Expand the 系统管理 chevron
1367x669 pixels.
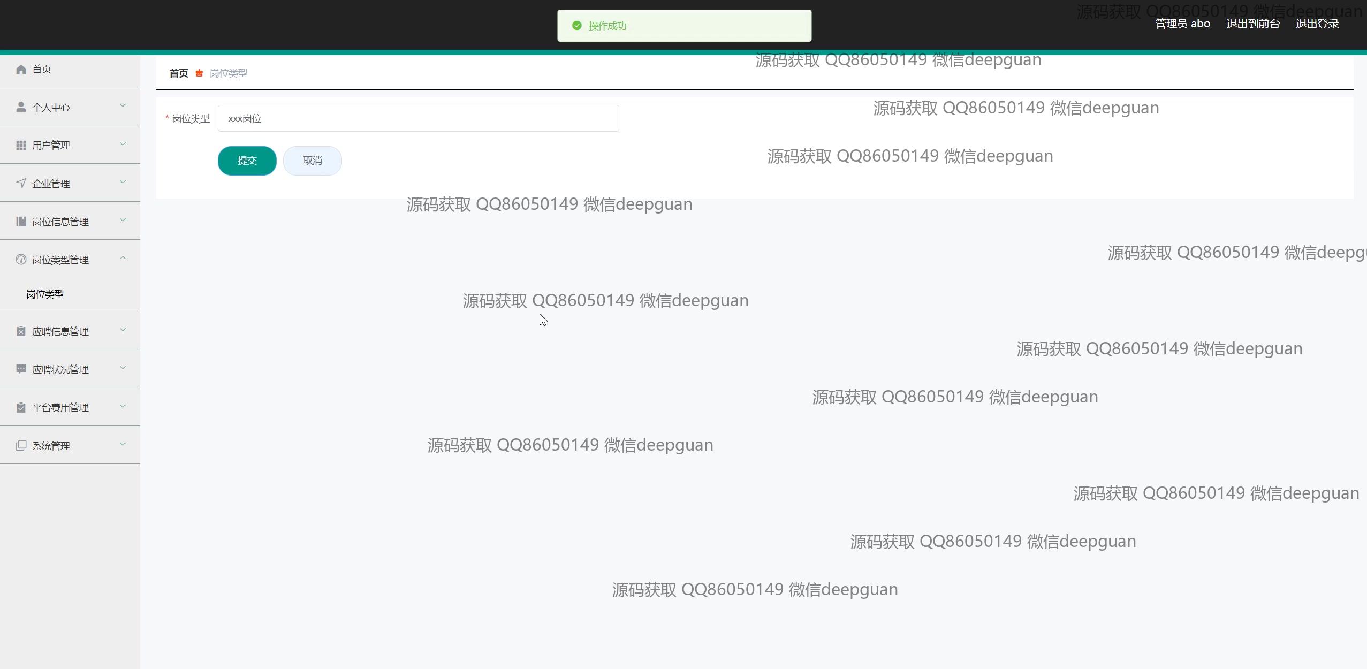coord(123,444)
